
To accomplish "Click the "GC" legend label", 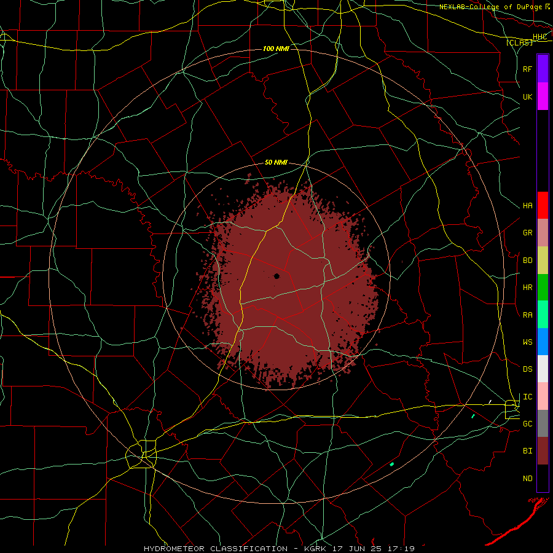I will point(527,424).
